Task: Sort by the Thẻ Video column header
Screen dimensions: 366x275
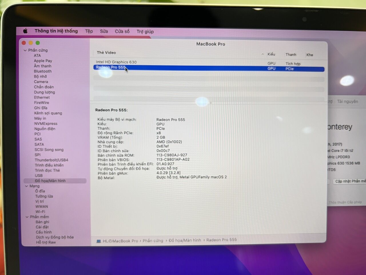Action: 106,53
